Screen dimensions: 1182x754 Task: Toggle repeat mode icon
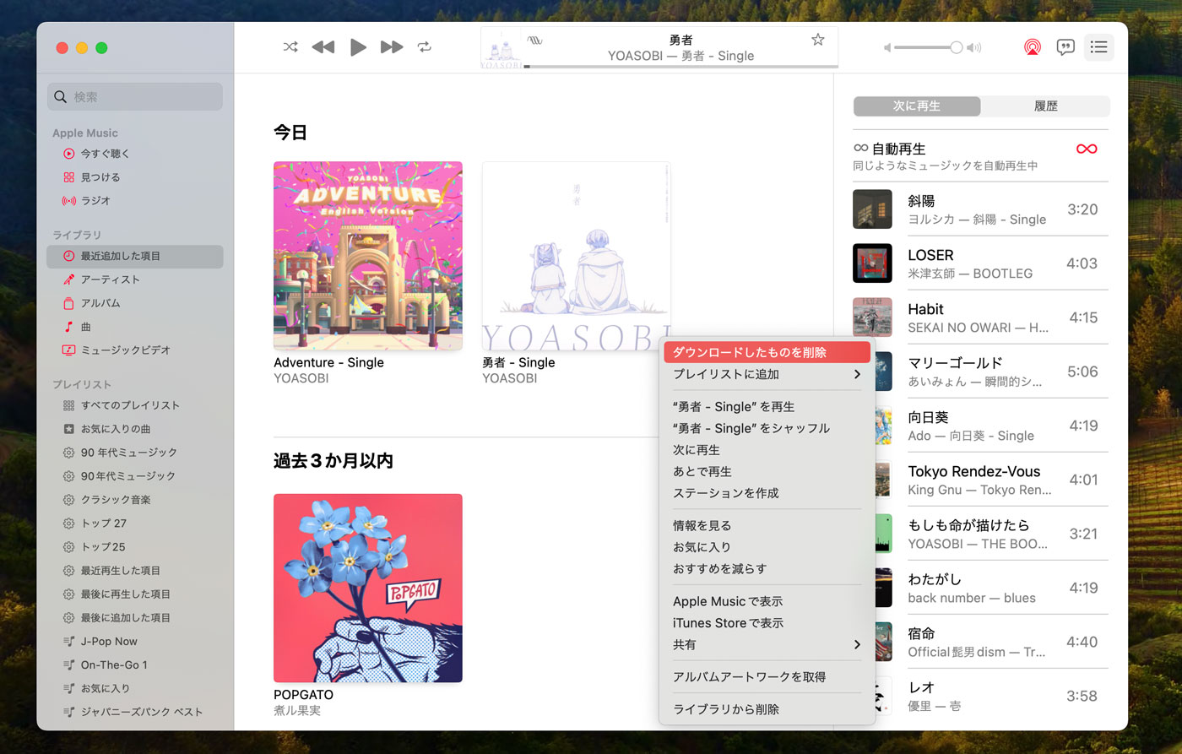click(425, 47)
